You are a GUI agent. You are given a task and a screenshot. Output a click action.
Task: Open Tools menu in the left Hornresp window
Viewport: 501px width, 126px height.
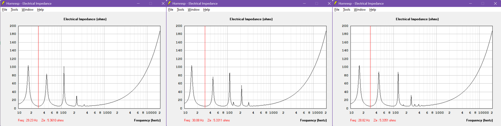pos(14,10)
